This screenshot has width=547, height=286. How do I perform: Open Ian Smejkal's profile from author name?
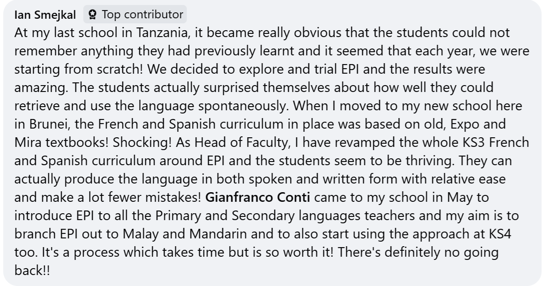tap(45, 15)
